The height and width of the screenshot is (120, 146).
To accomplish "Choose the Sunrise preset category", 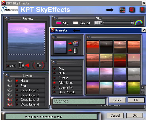I will (x=67, y=78).
